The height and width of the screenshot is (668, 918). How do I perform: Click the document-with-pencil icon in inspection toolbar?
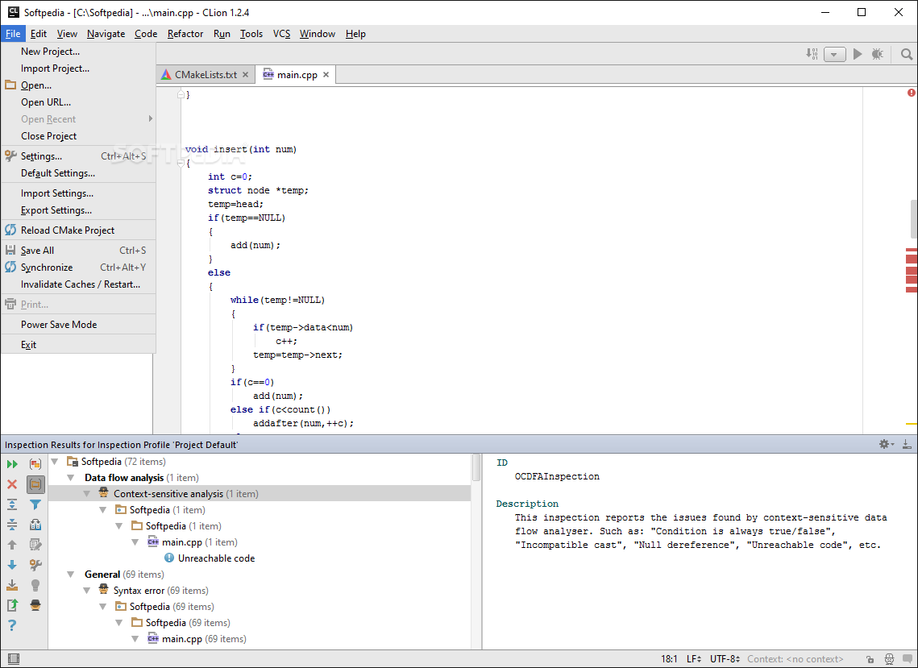pyautogui.click(x=35, y=545)
